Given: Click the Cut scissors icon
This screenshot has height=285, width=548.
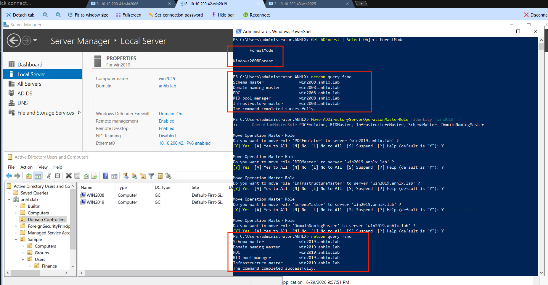Looking at the screenshot, I should (49, 176).
